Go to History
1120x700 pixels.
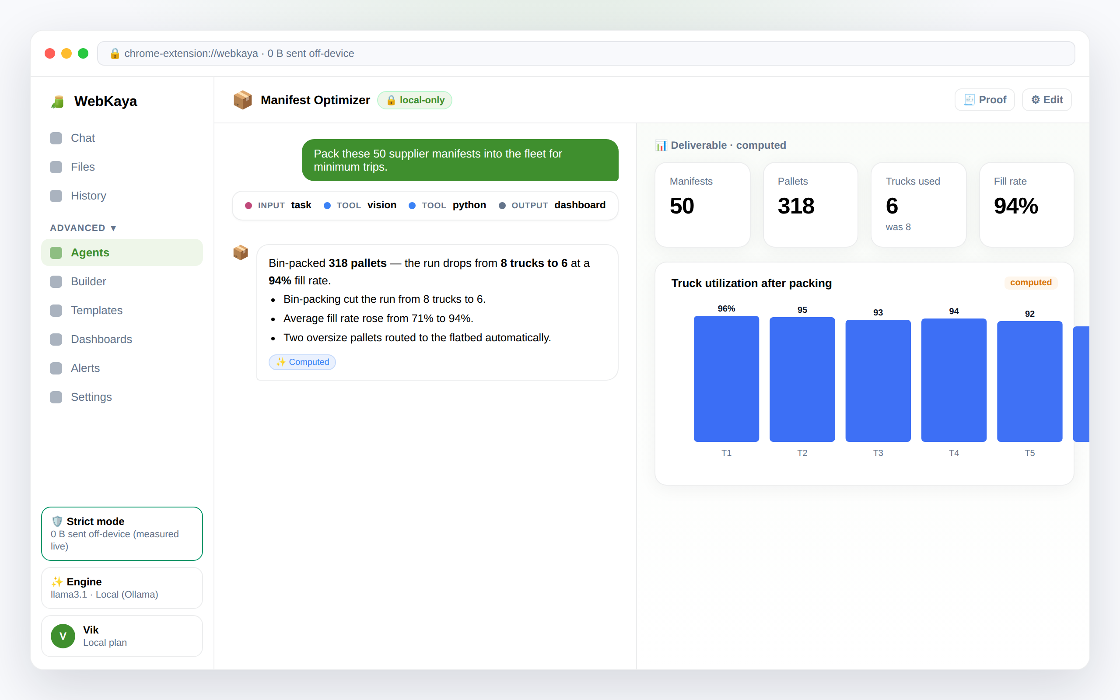(122, 196)
